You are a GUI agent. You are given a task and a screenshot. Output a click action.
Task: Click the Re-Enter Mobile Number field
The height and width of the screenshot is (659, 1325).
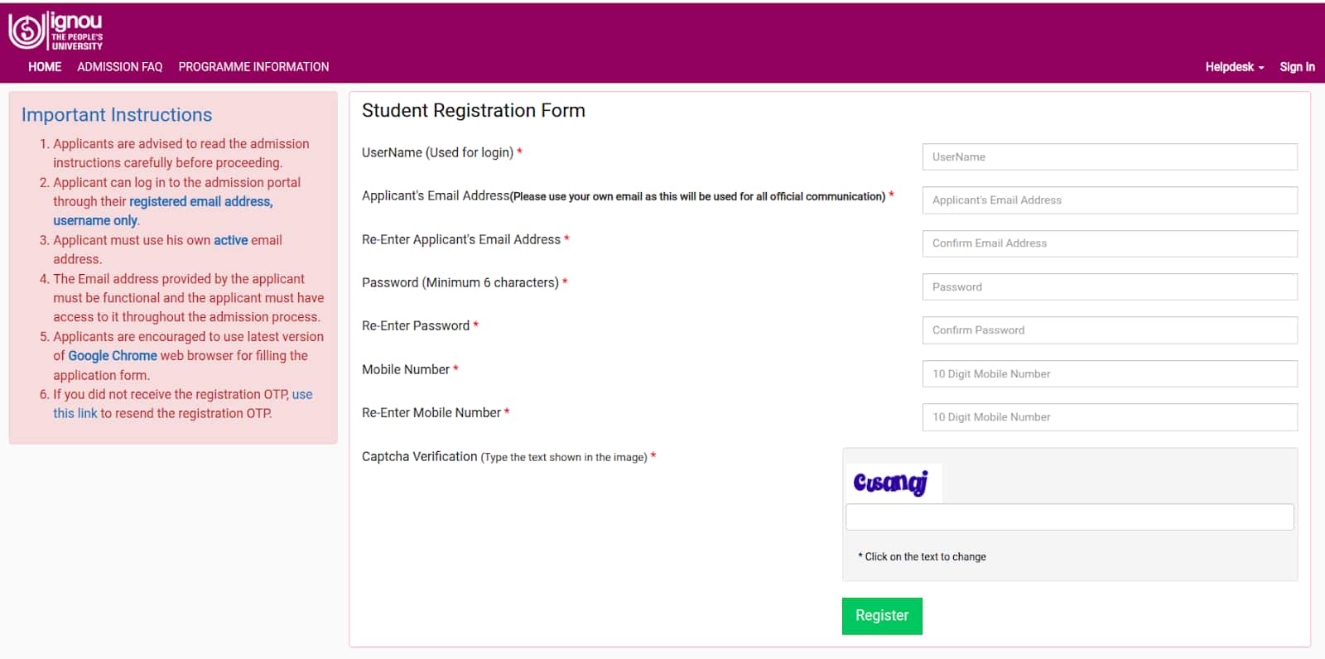click(x=1109, y=416)
